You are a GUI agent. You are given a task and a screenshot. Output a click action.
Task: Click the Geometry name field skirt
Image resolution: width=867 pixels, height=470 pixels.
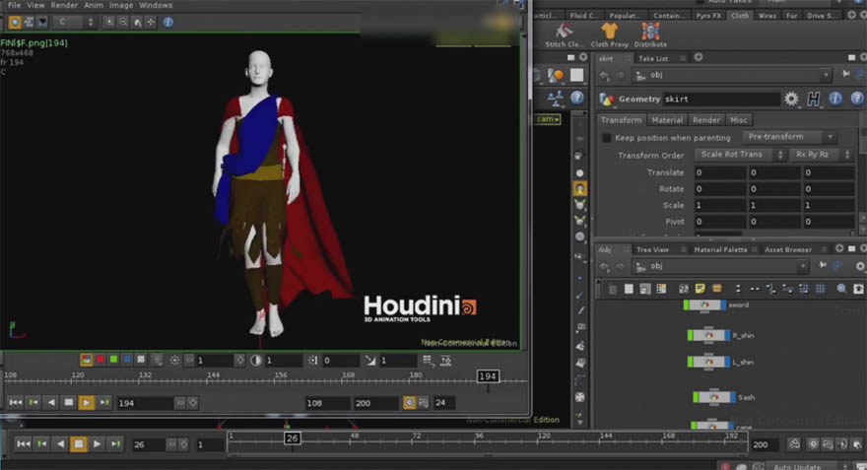[x=721, y=99]
